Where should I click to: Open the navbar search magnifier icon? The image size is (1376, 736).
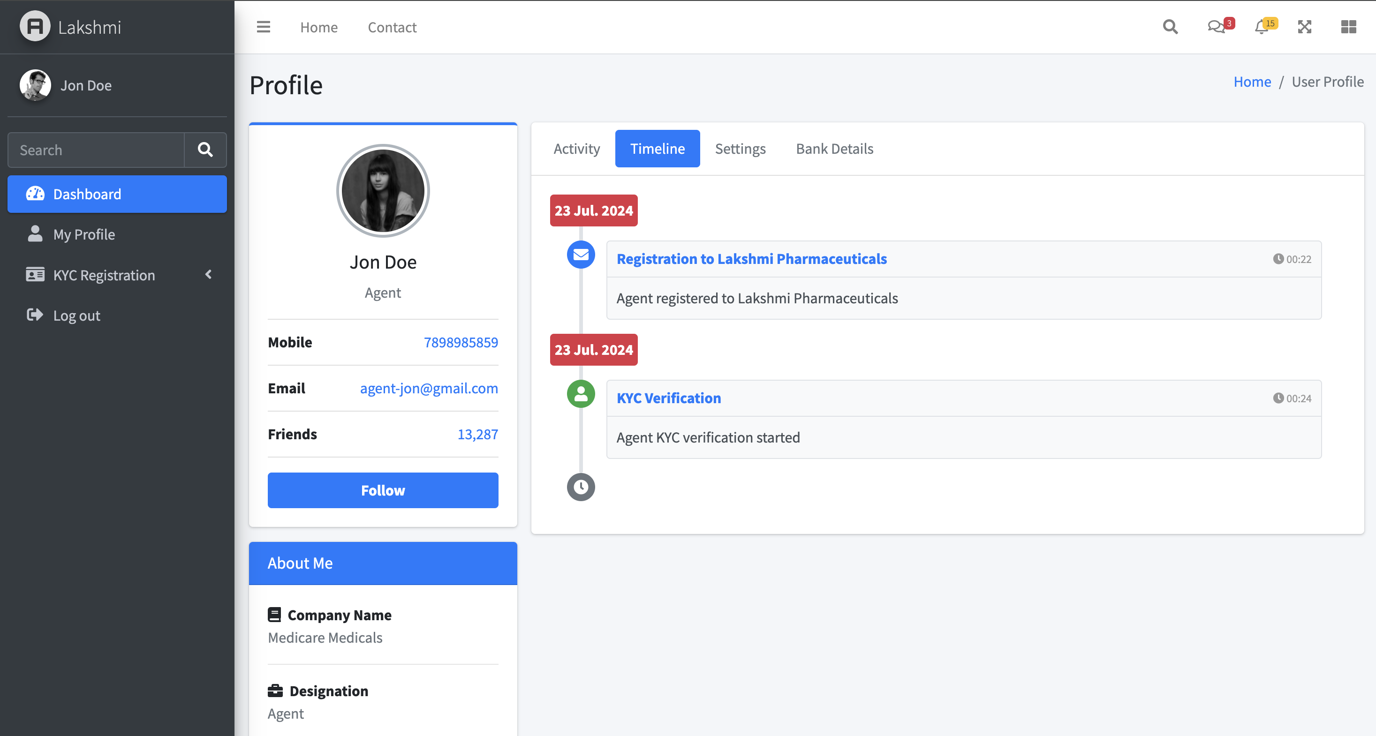coord(1170,27)
